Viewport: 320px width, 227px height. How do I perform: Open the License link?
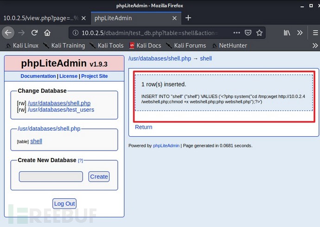68,76
